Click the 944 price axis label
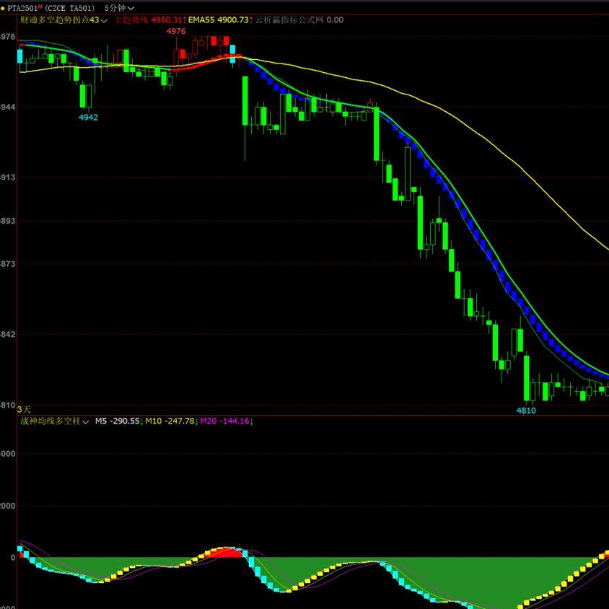This screenshot has width=609, height=609. point(8,107)
